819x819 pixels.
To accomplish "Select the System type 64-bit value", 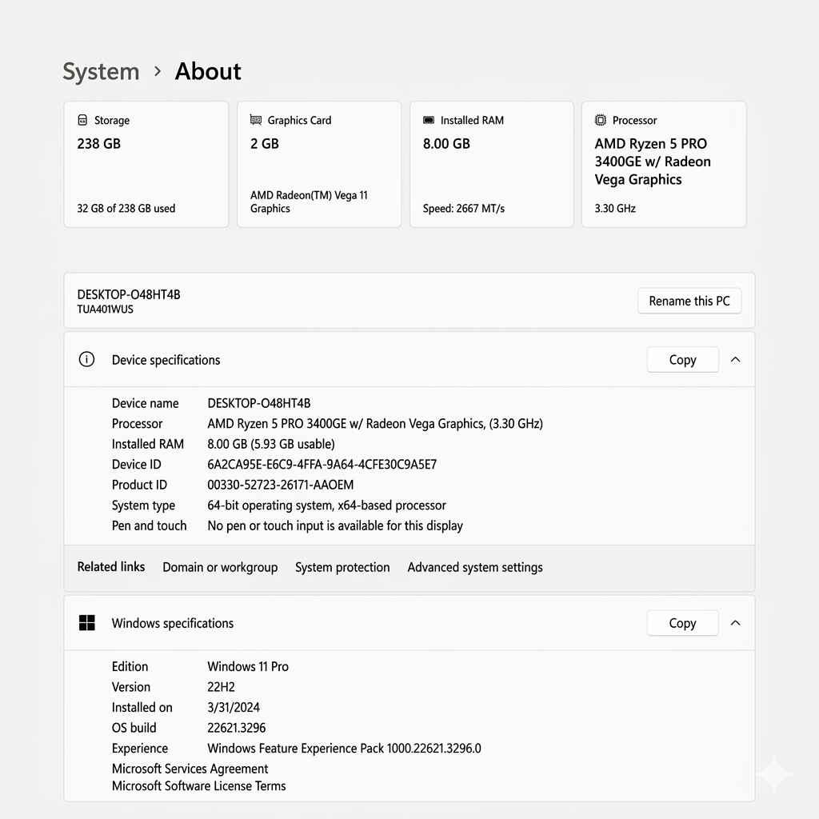I will point(326,505).
